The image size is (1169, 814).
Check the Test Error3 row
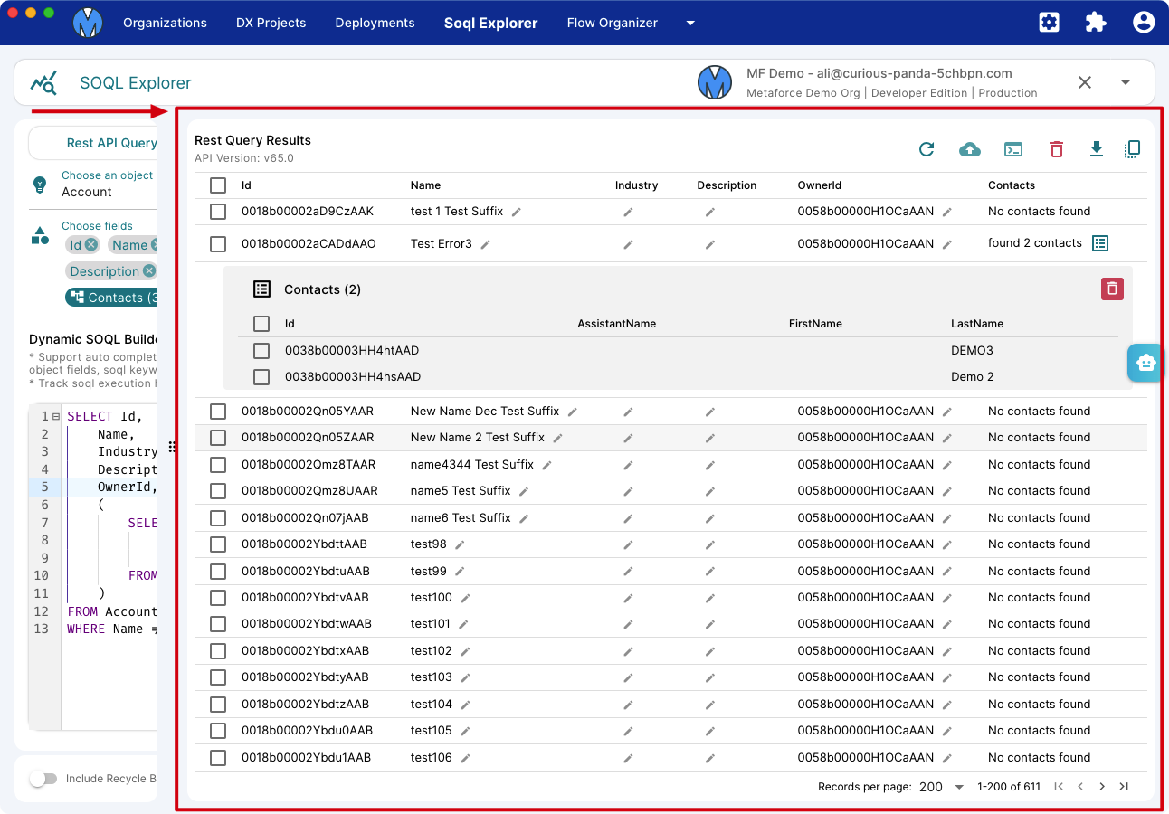(x=218, y=244)
